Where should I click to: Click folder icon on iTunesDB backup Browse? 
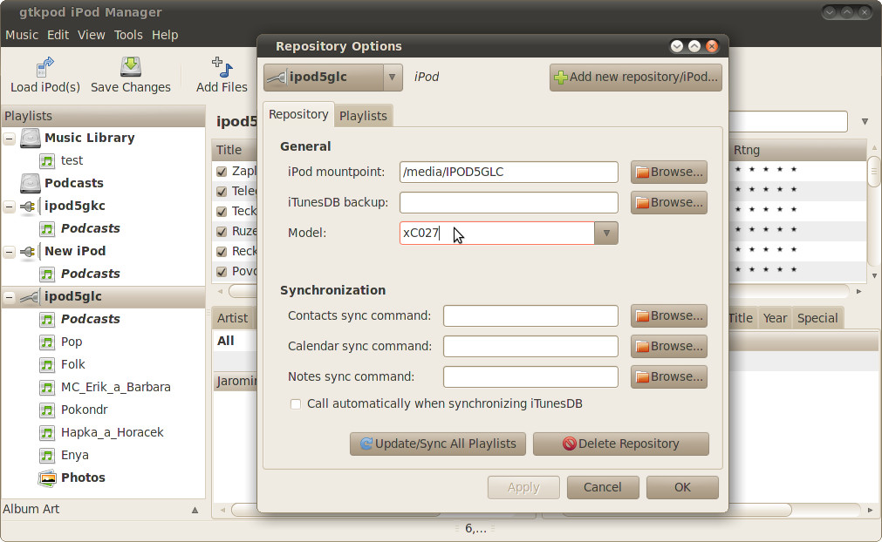click(642, 203)
